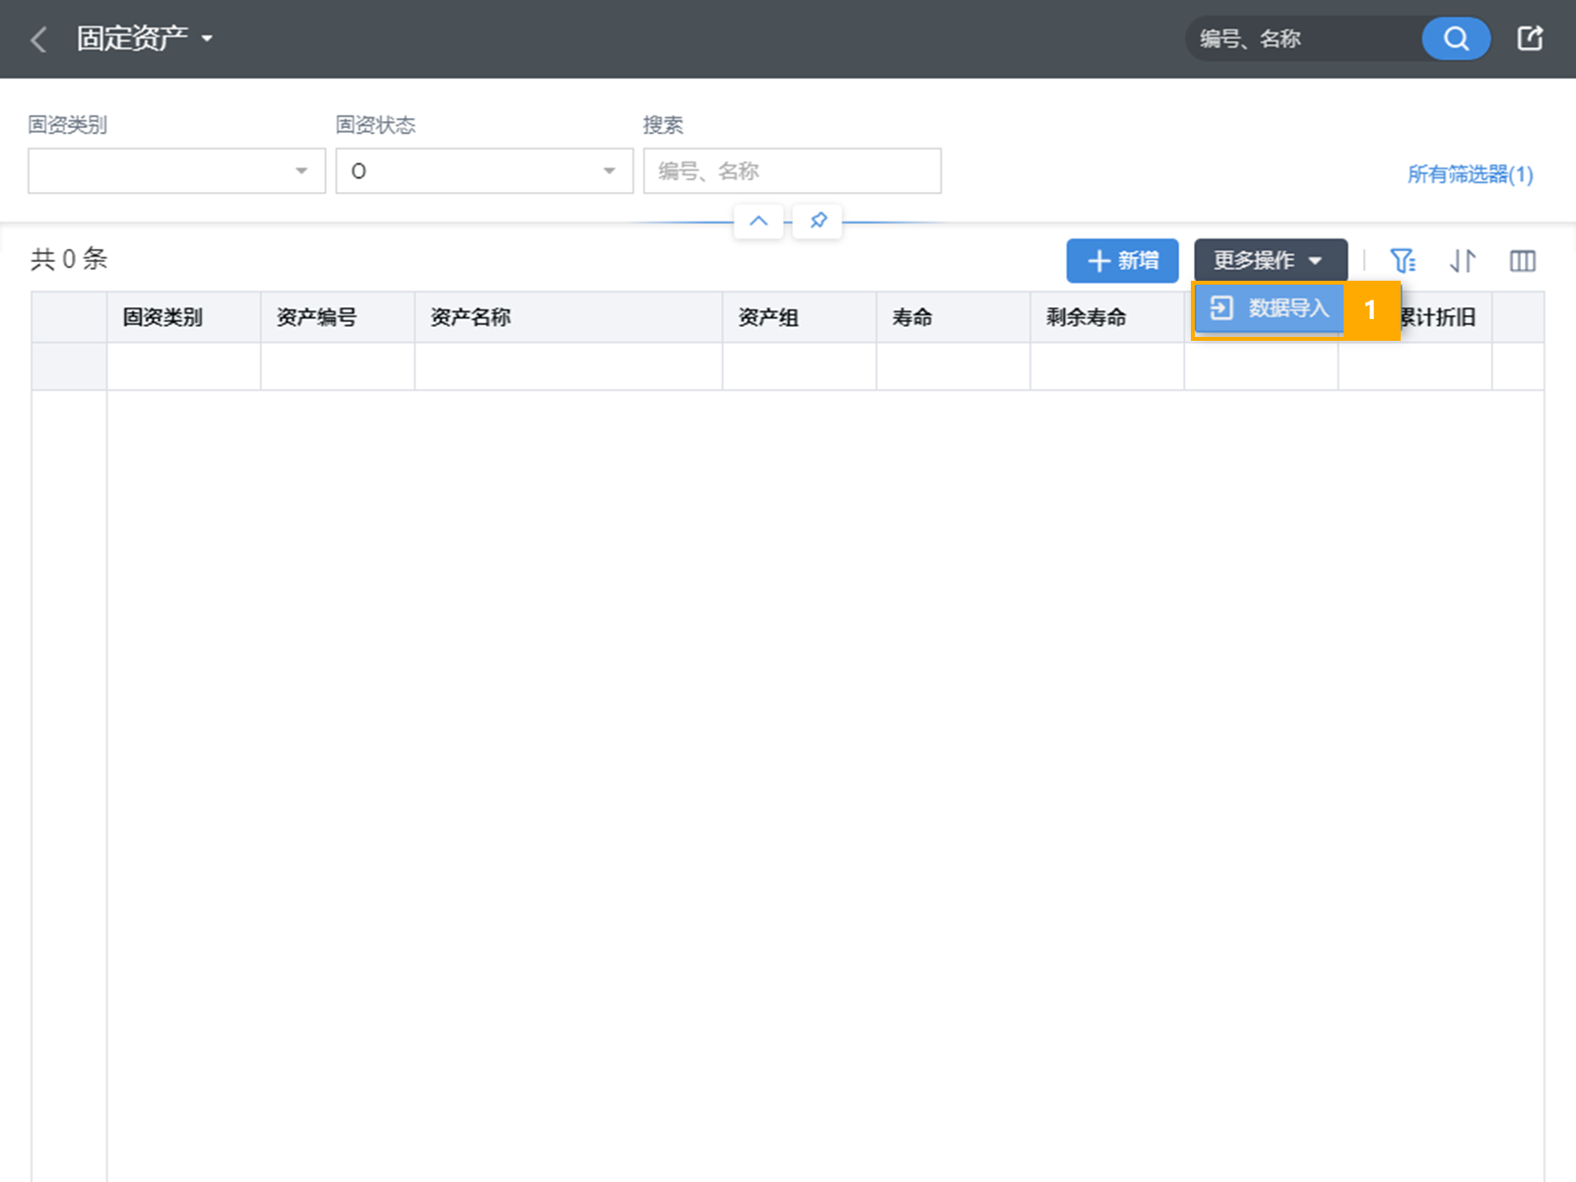Open 所有筛选器(1) link

pos(1470,174)
